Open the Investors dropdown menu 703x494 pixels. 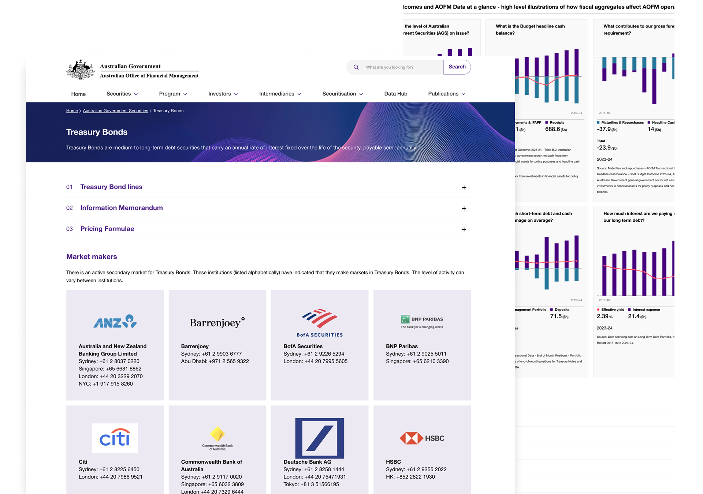223,94
